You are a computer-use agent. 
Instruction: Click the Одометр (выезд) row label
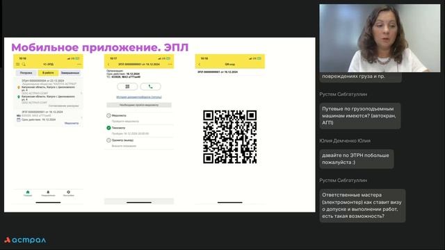(122, 140)
